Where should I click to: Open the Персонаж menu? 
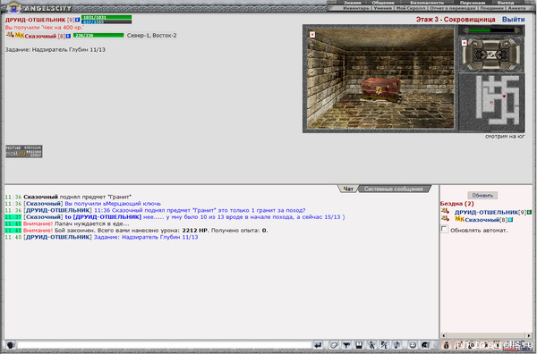pos(473,3)
